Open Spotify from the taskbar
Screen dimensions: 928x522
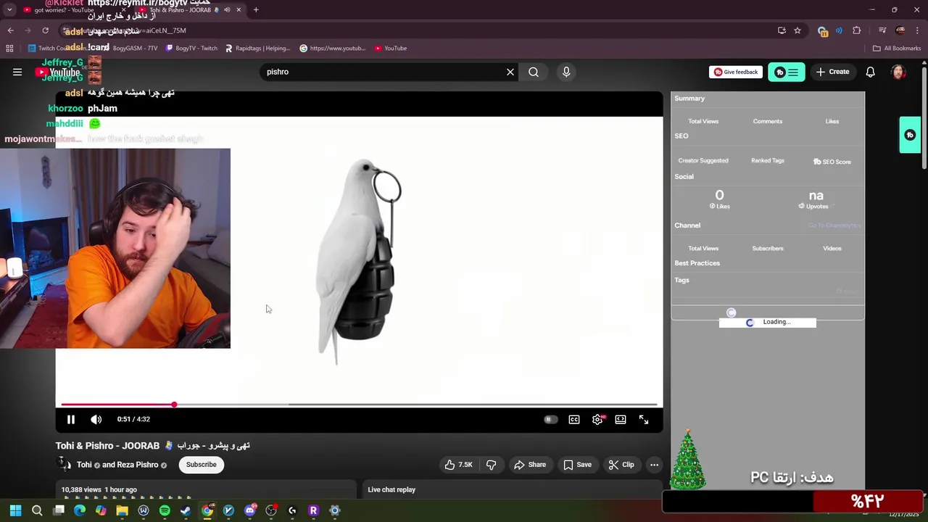click(165, 510)
